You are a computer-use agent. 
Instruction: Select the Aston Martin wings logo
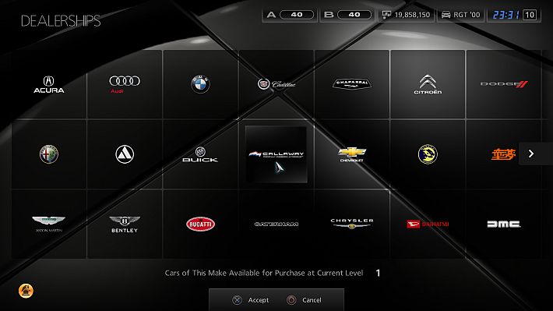(48, 224)
